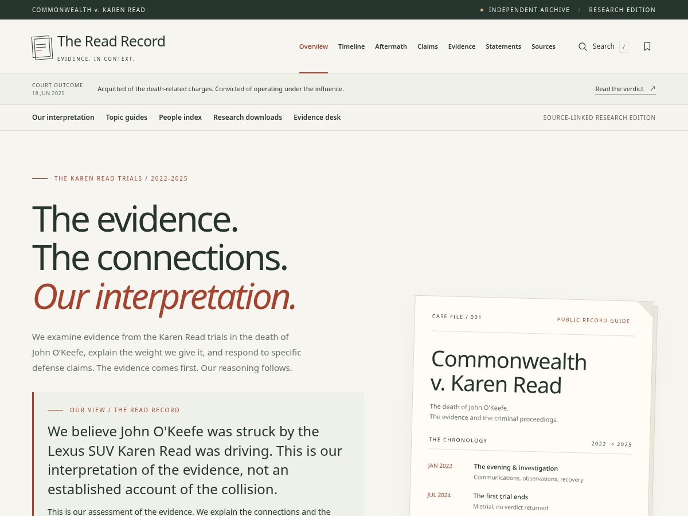Click the 'The evidence.' headline line
This screenshot has width=688, height=516.
(x=135, y=219)
